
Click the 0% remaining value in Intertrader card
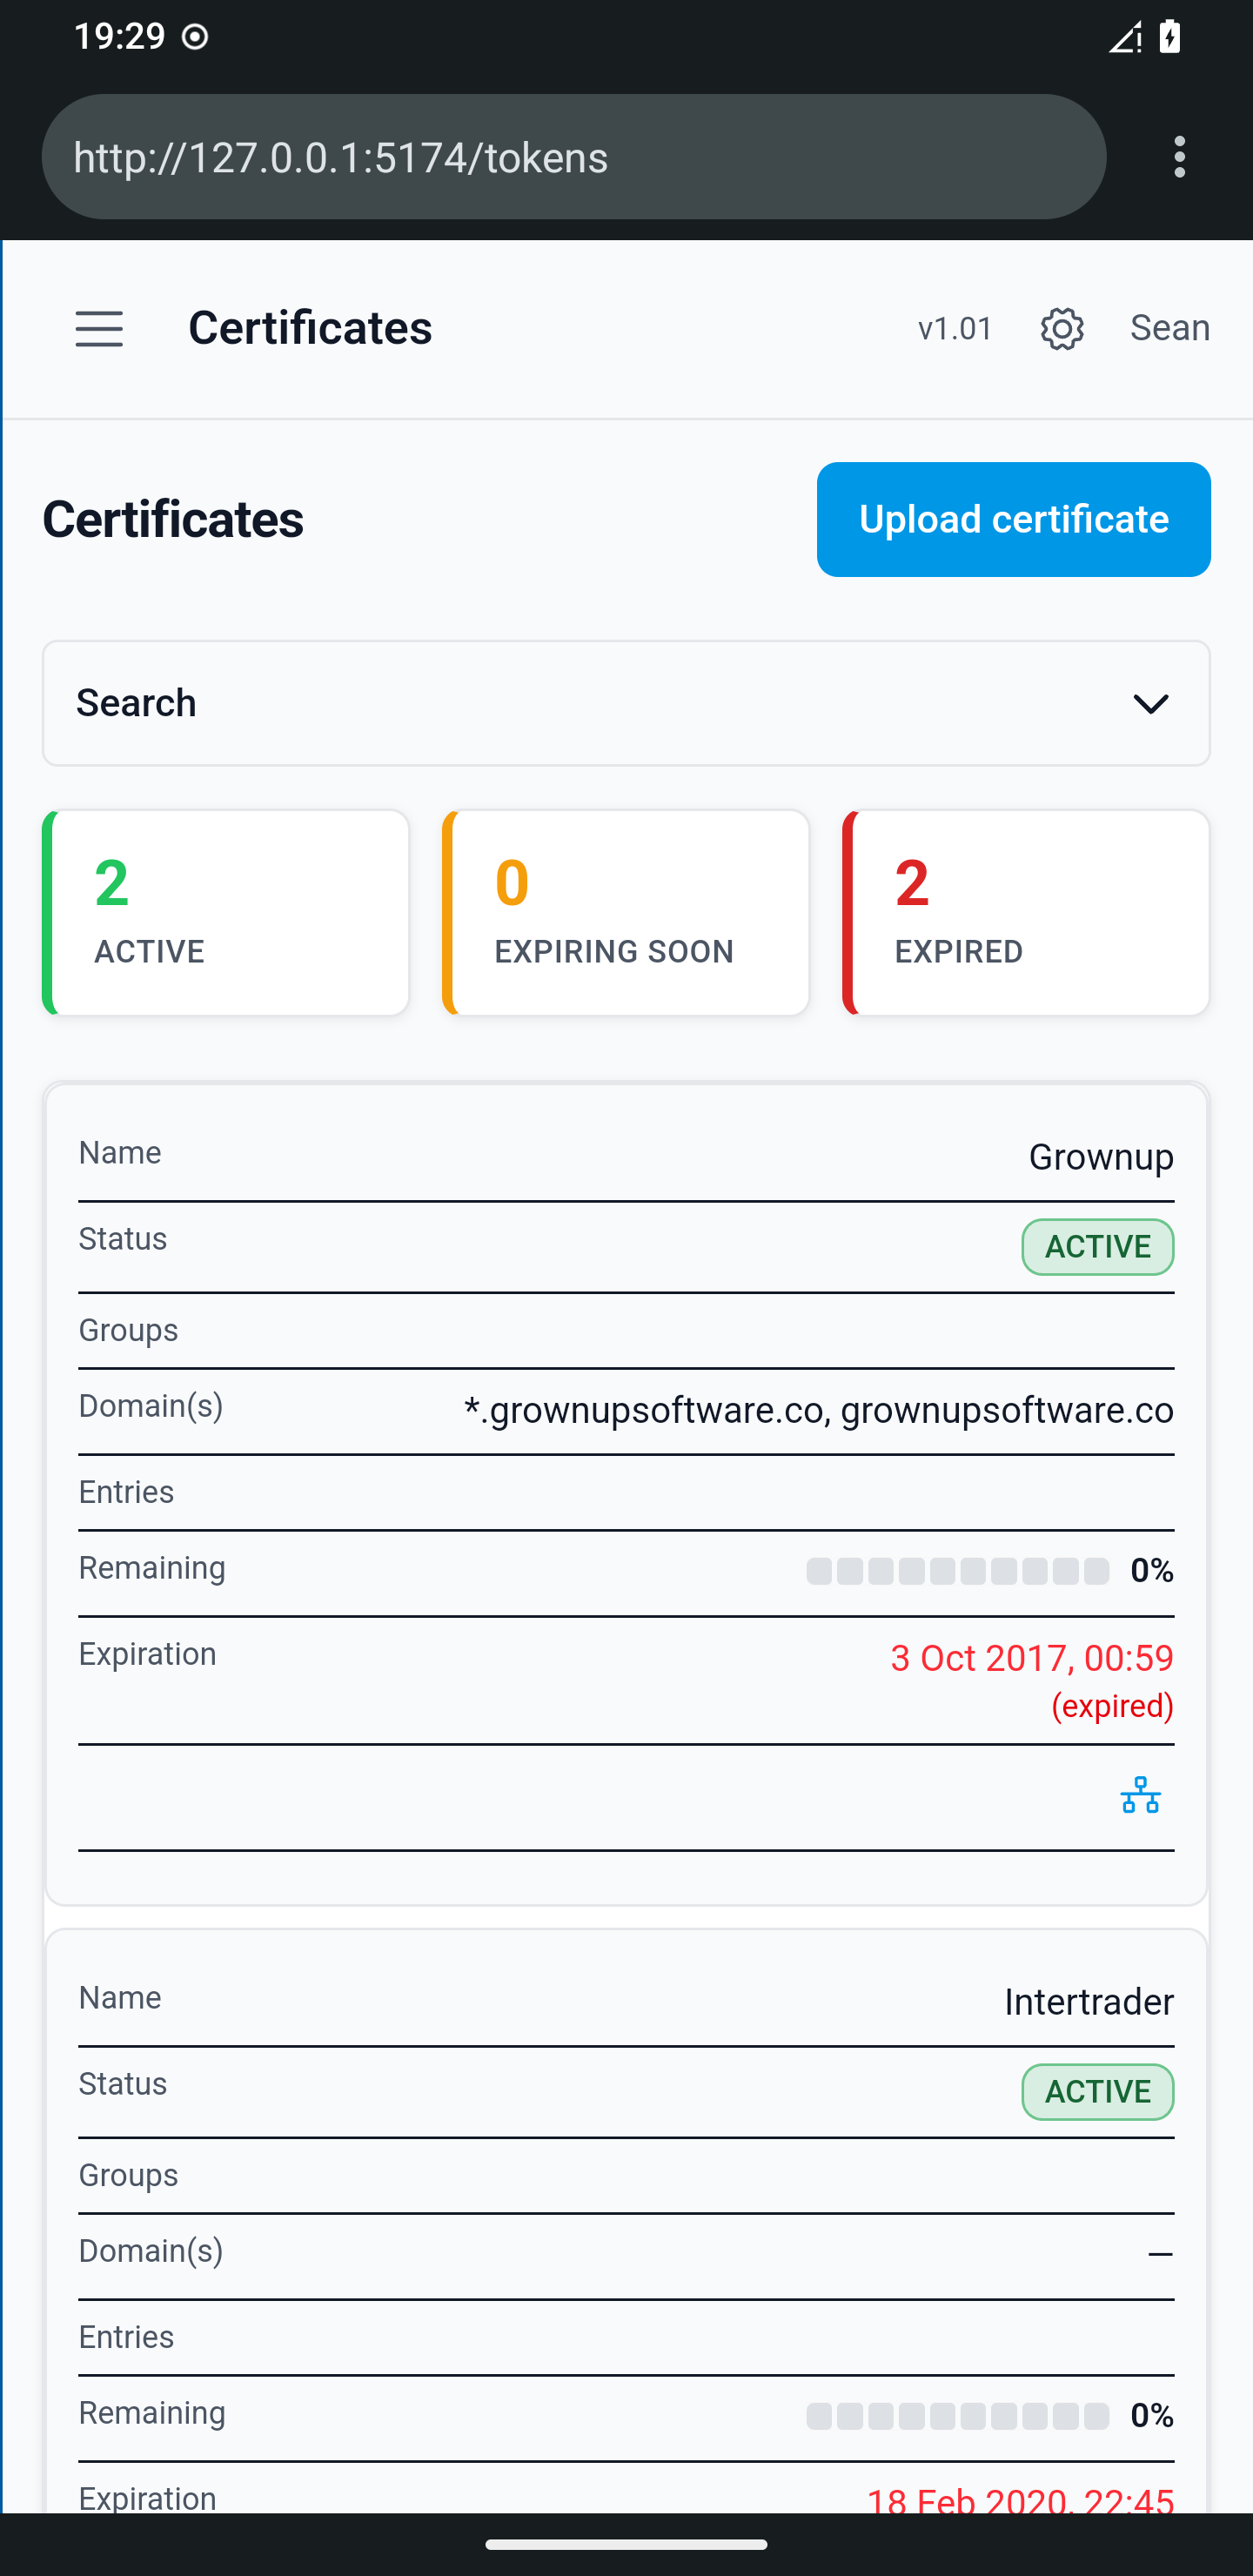pyautogui.click(x=1151, y=2416)
